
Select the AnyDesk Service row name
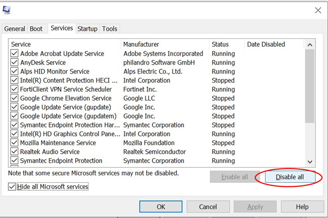[43, 63]
